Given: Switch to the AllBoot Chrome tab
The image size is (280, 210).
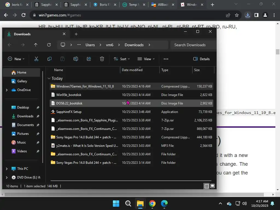Looking at the screenshot, I should coord(163,5).
